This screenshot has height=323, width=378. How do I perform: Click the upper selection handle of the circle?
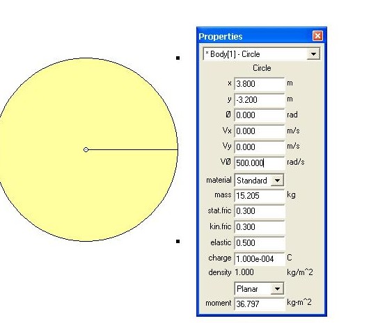click(x=178, y=58)
